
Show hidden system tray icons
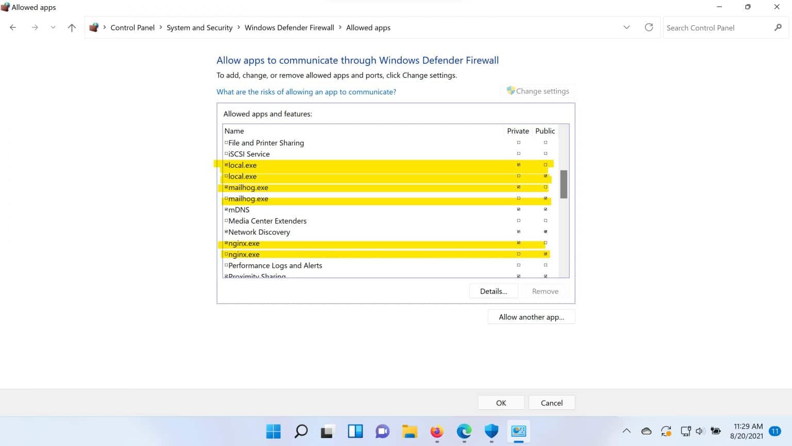[626, 431]
